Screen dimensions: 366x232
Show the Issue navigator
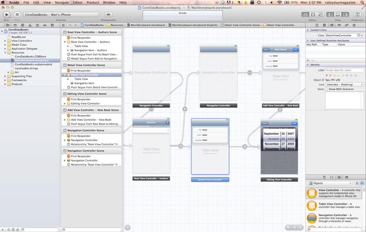pos(30,25)
